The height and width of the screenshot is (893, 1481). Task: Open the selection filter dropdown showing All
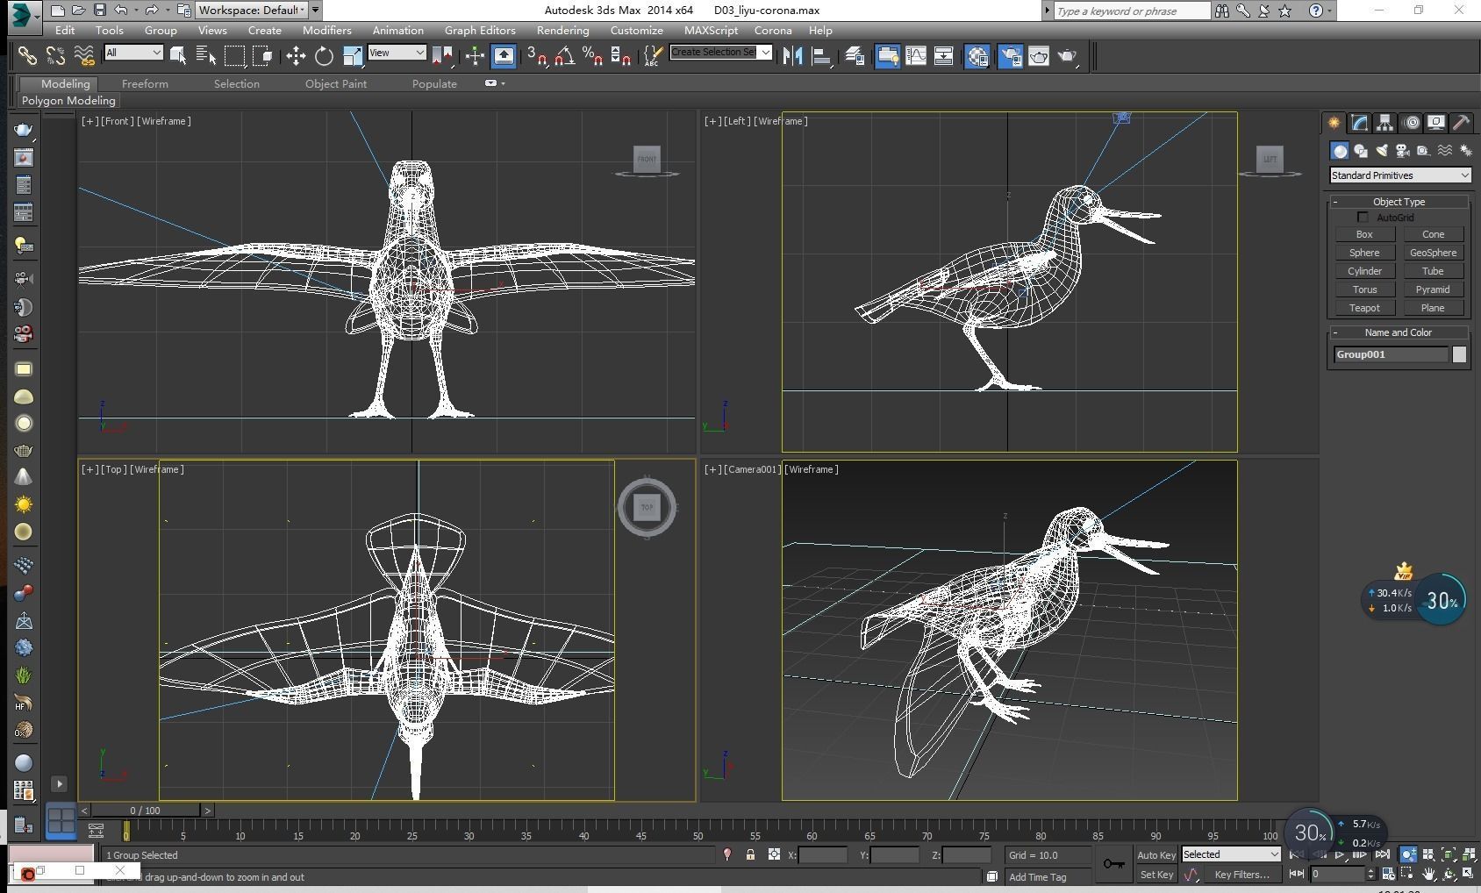coord(133,53)
